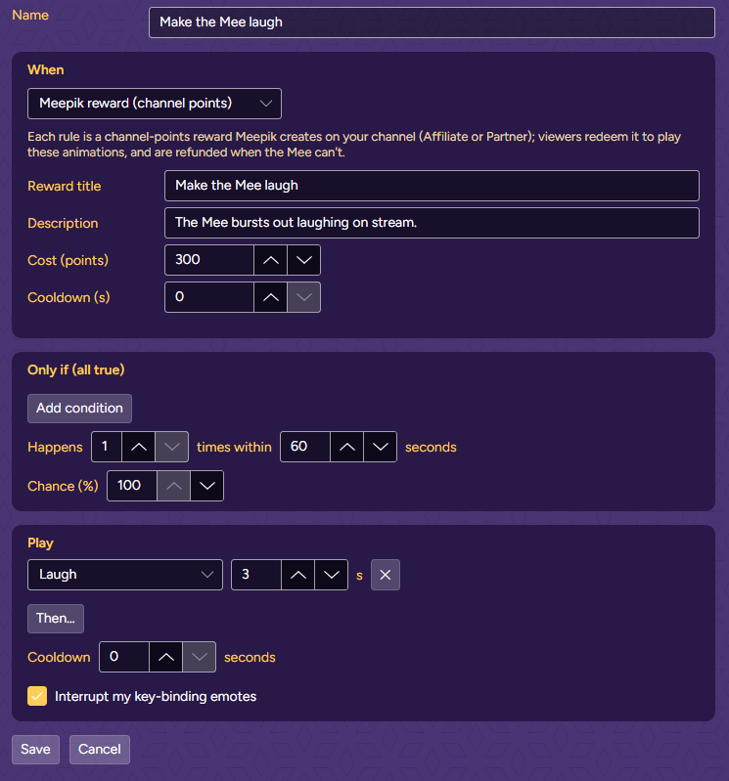The width and height of the screenshot is (729, 781).
Task: Click the Play cooldown down arrow
Action: [x=200, y=657]
